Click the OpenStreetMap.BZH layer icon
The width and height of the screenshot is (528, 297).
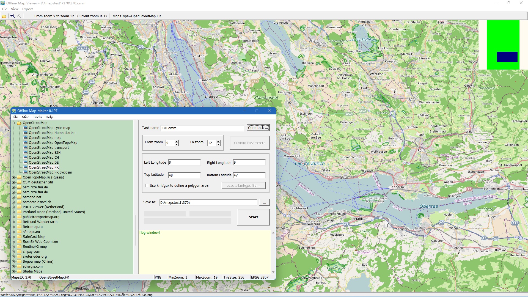point(25,153)
